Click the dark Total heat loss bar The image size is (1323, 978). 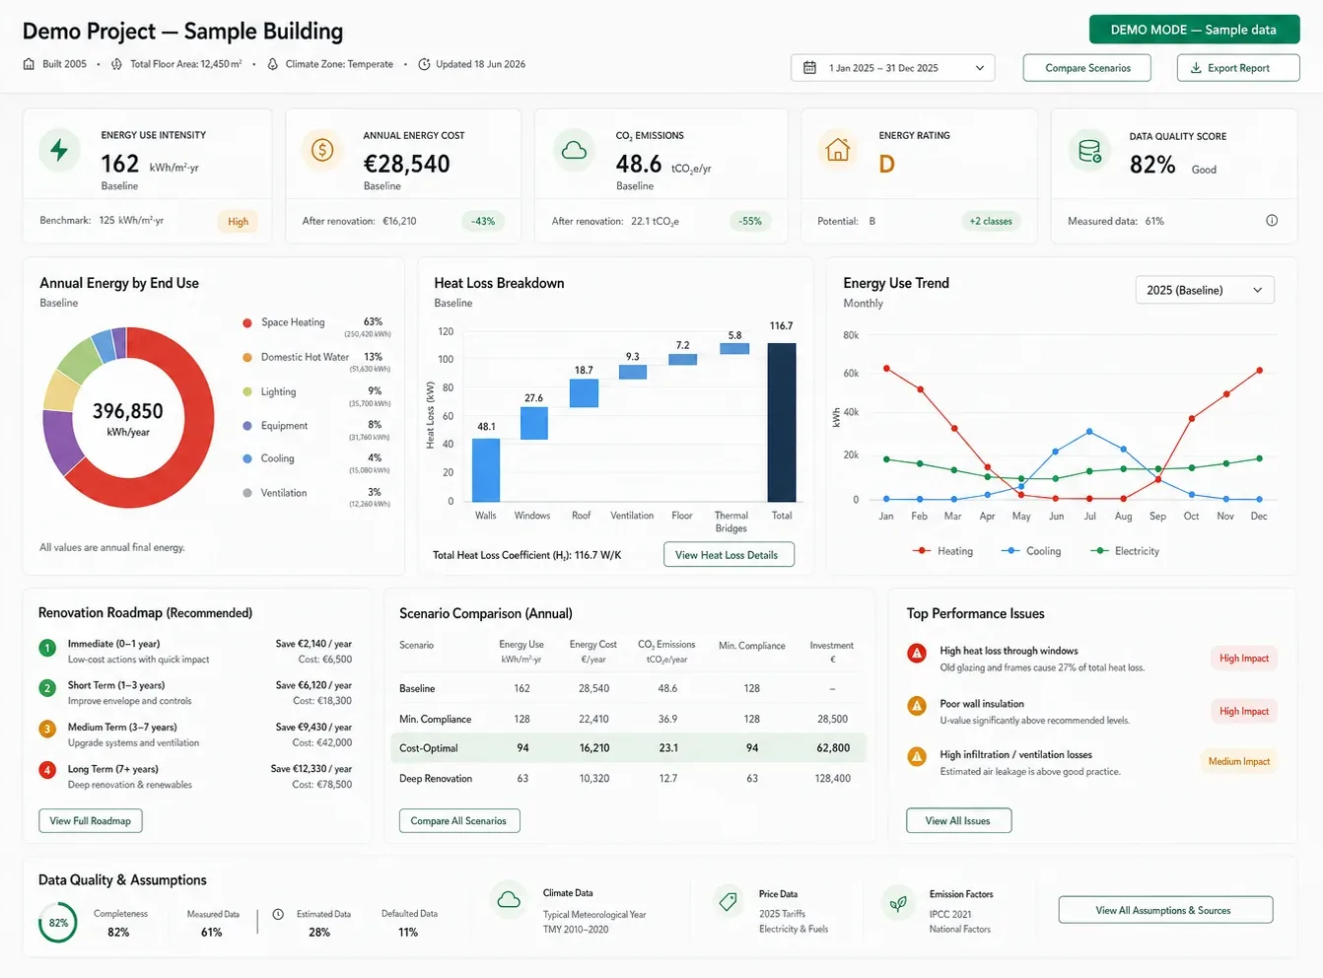click(x=782, y=422)
